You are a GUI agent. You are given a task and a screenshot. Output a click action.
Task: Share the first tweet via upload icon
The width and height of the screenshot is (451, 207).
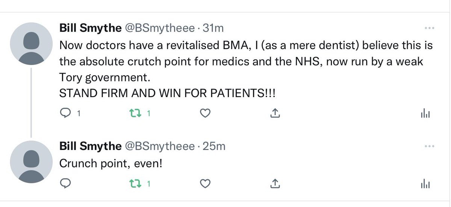(x=275, y=113)
